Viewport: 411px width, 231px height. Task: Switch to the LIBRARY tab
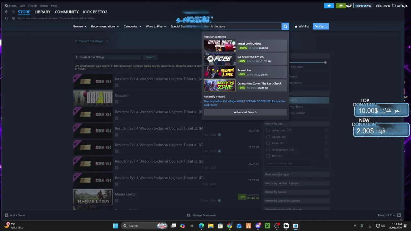42,12
